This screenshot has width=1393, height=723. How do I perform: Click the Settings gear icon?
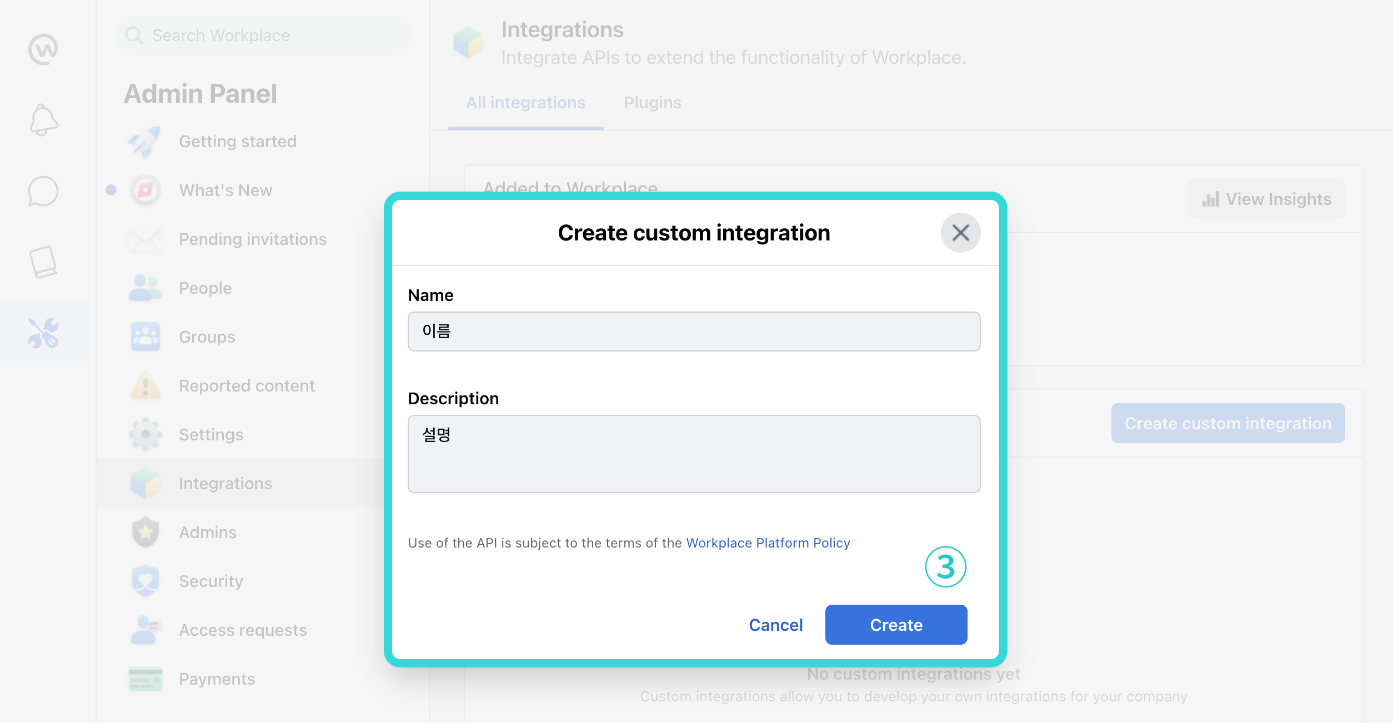[145, 435]
